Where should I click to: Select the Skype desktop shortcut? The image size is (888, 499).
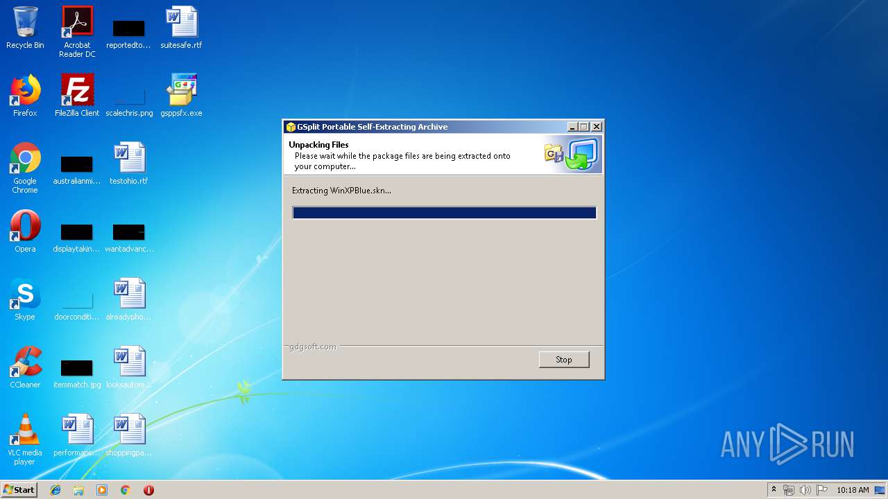(25, 300)
